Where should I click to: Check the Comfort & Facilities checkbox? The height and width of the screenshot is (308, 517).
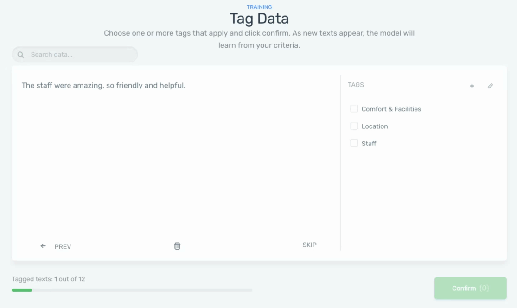(354, 109)
